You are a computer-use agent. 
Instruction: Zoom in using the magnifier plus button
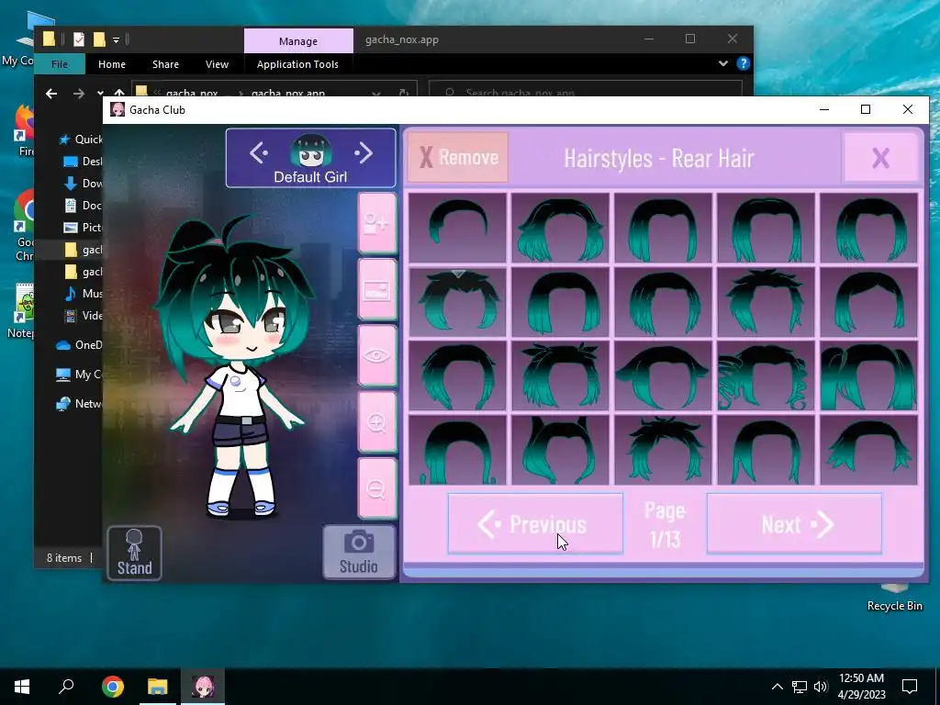(376, 422)
